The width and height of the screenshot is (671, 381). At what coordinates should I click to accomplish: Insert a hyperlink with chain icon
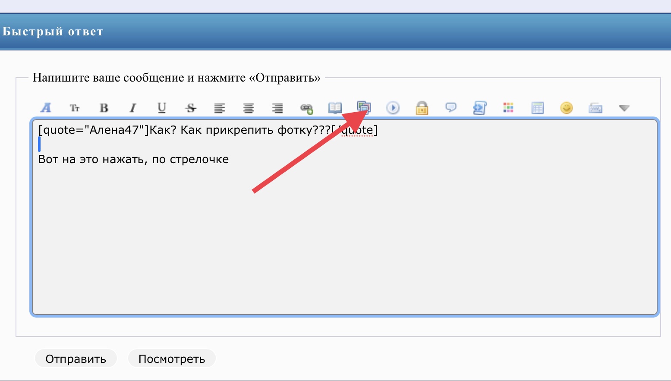point(306,108)
